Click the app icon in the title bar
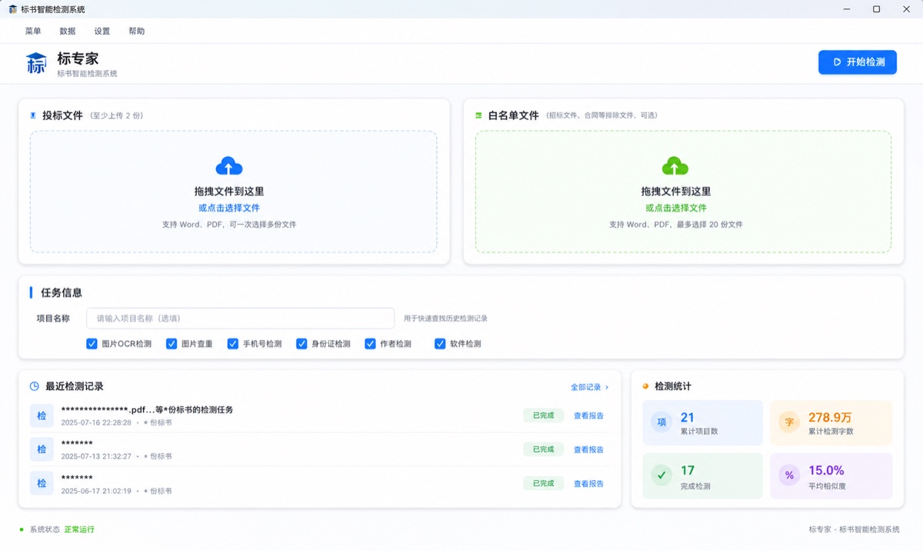 (x=13, y=9)
